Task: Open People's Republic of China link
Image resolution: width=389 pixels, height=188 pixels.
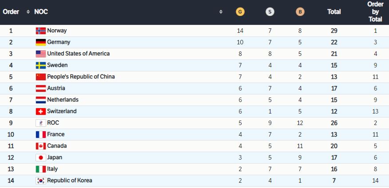Action: [81, 77]
